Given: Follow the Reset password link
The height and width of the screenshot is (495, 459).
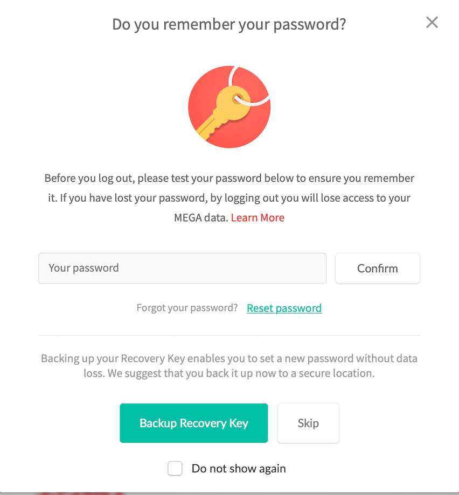Looking at the screenshot, I should coord(284,308).
